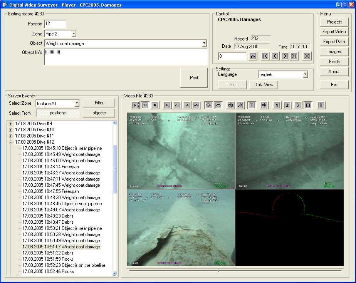Open the Projects menu button
The image size is (356, 283).
[x=334, y=22]
